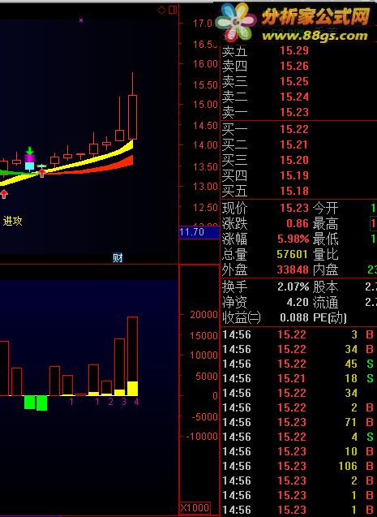Open the www.88gs.com link
377x517 pixels.
pyautogui.click(x=315, y=36)
